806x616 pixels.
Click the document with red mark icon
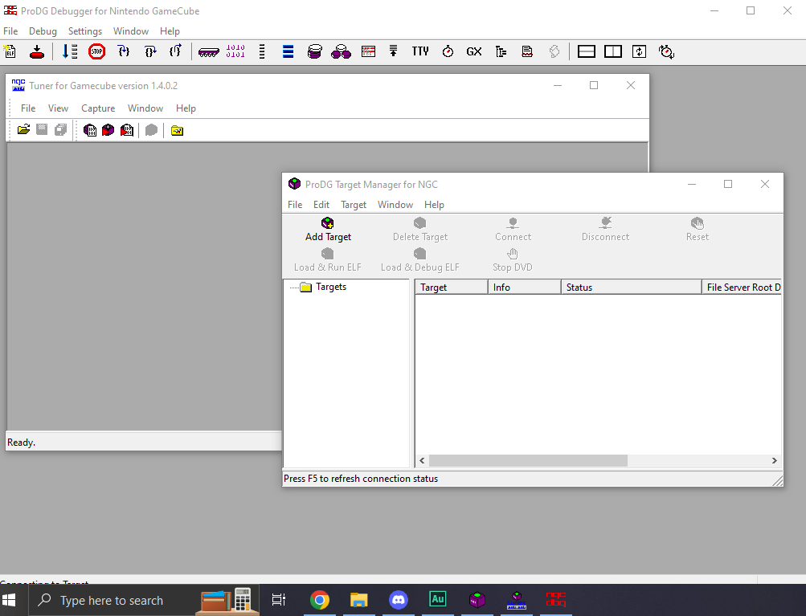click(527, 51)
